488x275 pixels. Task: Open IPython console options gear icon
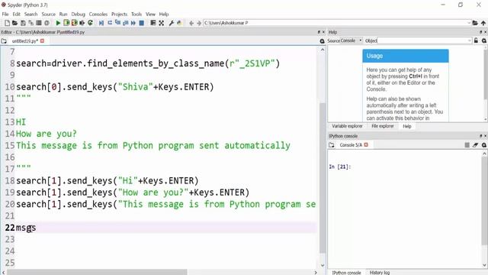[484, 145]
